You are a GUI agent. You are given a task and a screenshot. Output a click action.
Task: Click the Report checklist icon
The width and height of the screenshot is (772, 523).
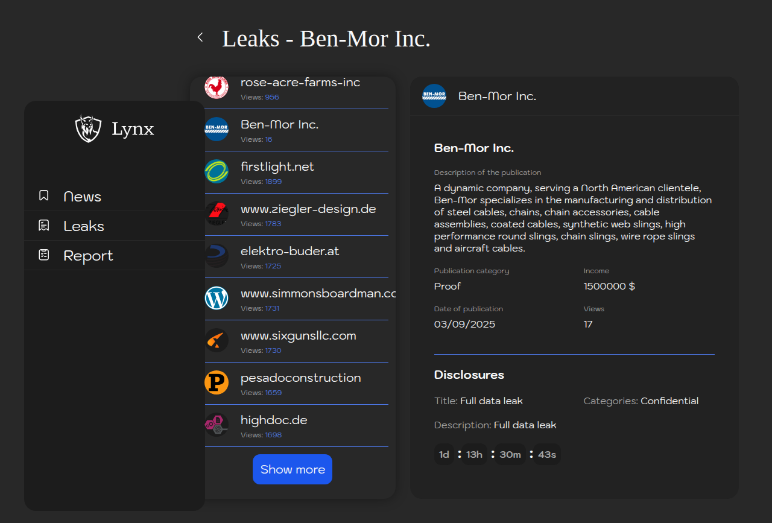(43, 255)
